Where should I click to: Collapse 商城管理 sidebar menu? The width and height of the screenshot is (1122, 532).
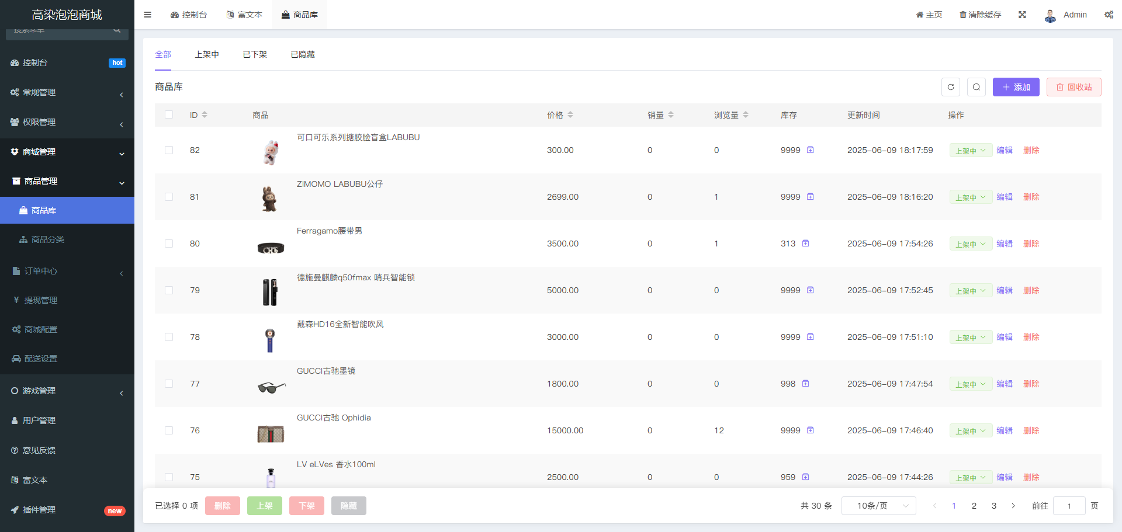pos(67,152)
